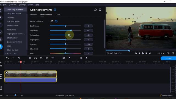Open the 16:9 aspect ratio dropdown
The width and height of the screenshot is (176, 99).
(161, 53)
